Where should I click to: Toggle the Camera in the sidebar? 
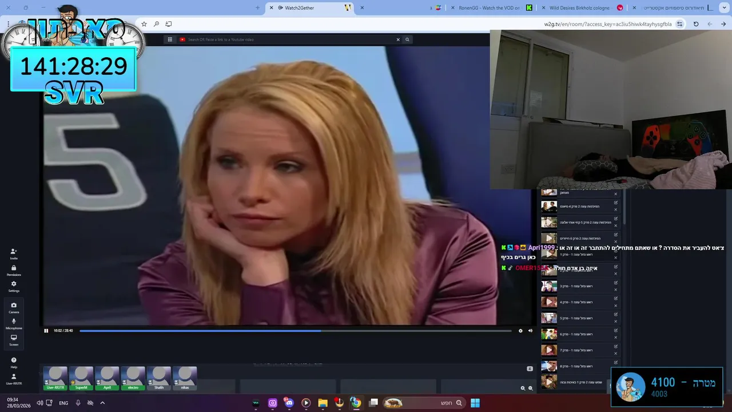pyautogui.click(x=14, y=308)
